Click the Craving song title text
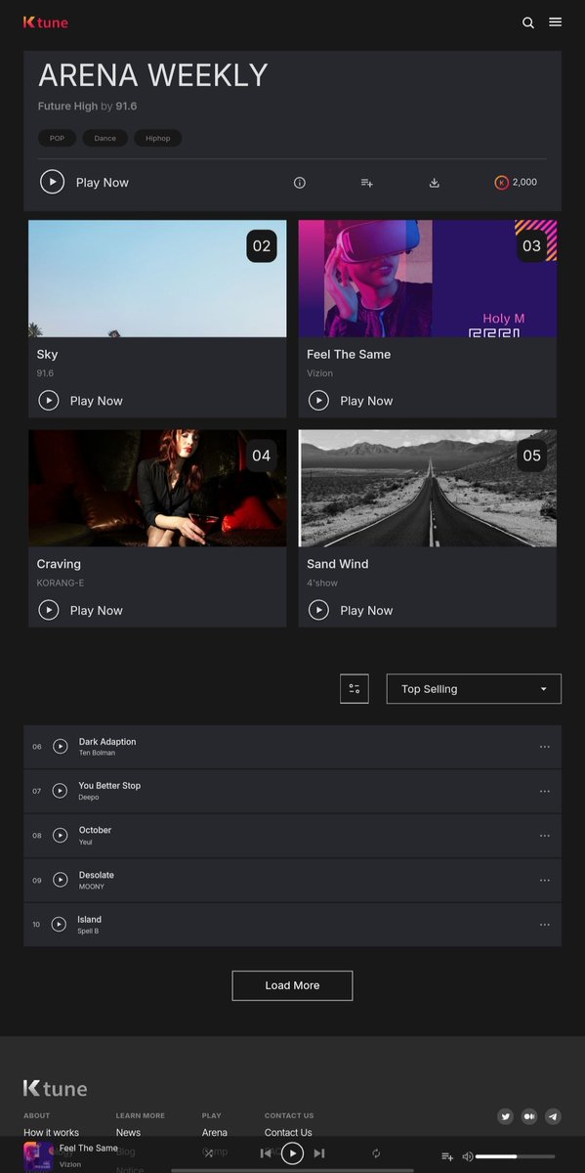 (x=59, y=564)
